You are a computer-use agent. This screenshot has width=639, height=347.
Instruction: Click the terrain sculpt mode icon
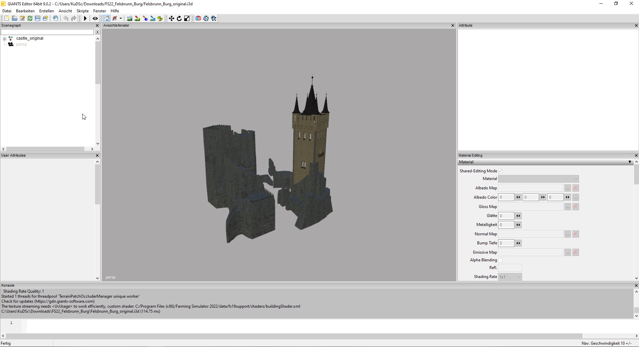[x=130, y=18]
